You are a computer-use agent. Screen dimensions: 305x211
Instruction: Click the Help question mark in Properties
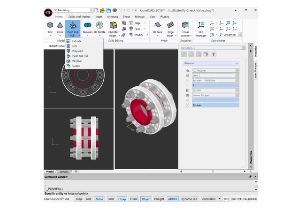213,54
